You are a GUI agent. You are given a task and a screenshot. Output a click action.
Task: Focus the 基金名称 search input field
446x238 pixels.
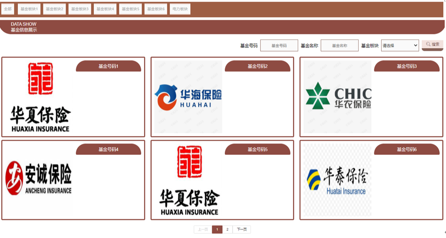339,46
